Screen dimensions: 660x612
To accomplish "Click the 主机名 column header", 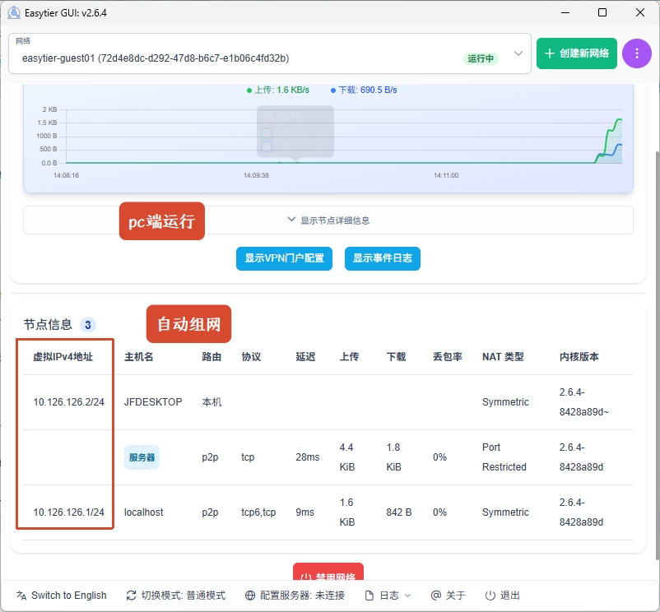I will click(x=139, y=357).
